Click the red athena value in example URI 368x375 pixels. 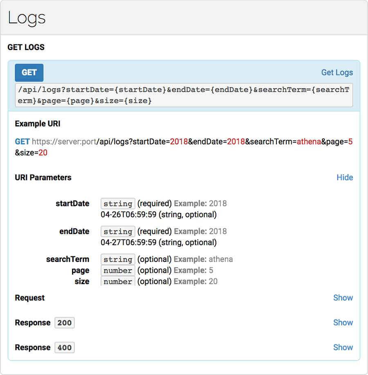point(309,142)
